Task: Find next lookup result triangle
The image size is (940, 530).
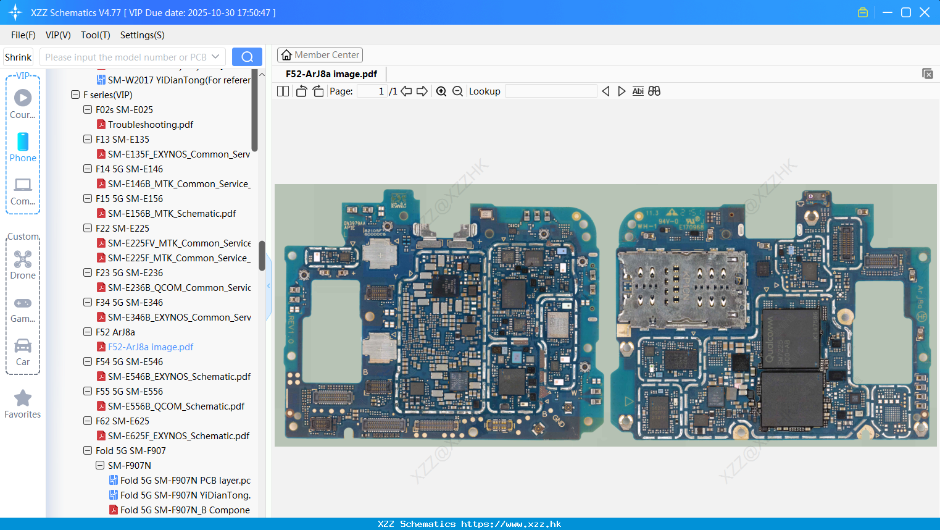Action: [x=622, y=91]
